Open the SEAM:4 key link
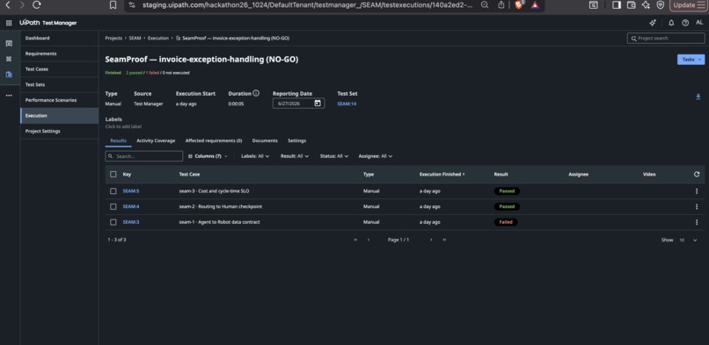Image resolution: width=709 pixels, height=345 pixels. click(131, 206)
